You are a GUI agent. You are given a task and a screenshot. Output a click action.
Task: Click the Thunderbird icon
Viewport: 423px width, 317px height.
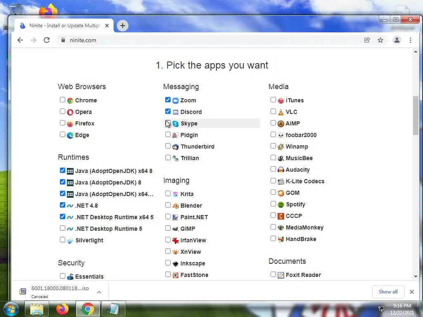pos(175,147)
